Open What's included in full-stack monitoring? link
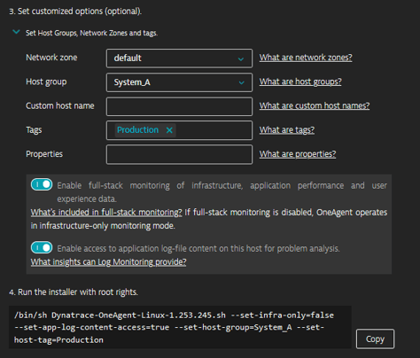The image size is (420, 358). [x=106, y=213]
